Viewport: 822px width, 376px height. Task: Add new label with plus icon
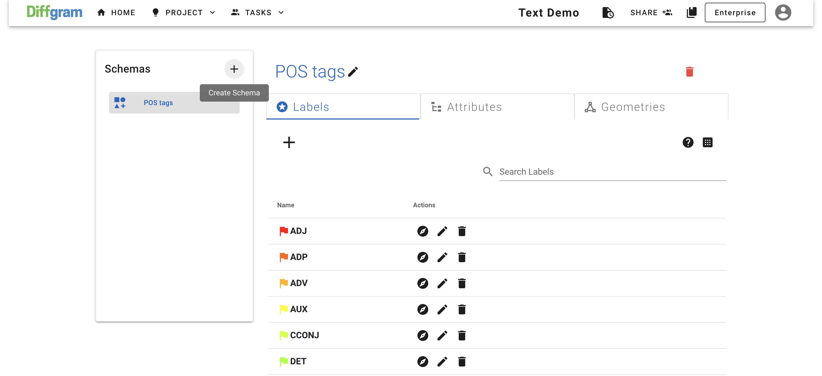tap(289, 142)
